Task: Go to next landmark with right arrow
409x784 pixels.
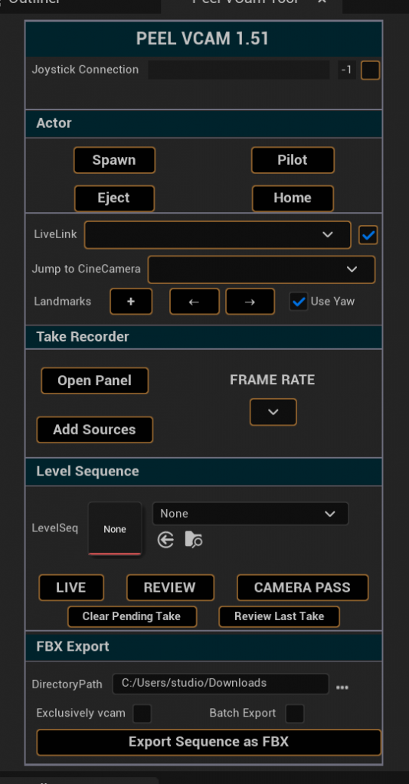Action: (250, 302)
